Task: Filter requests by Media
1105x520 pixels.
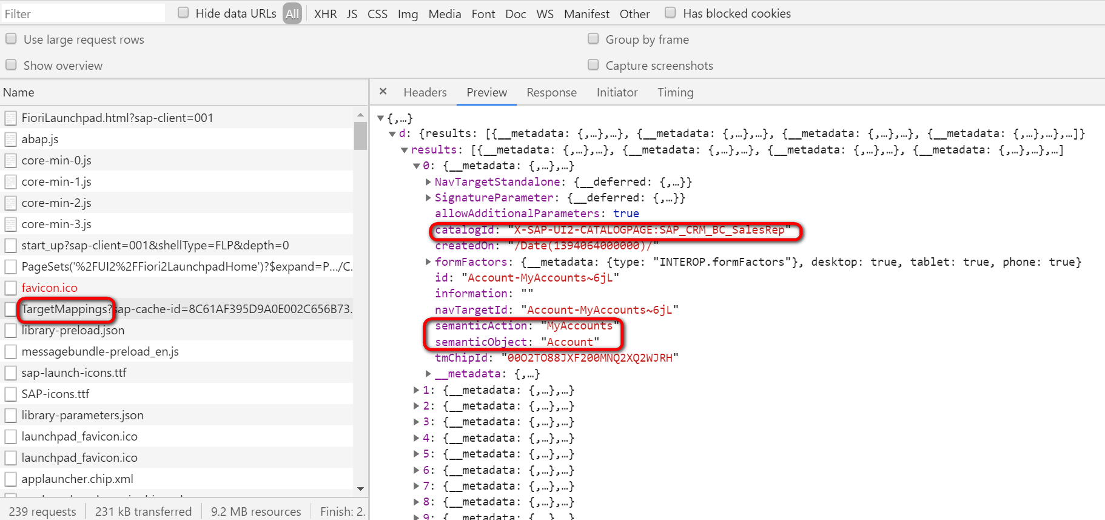Action: click(445, 13)
